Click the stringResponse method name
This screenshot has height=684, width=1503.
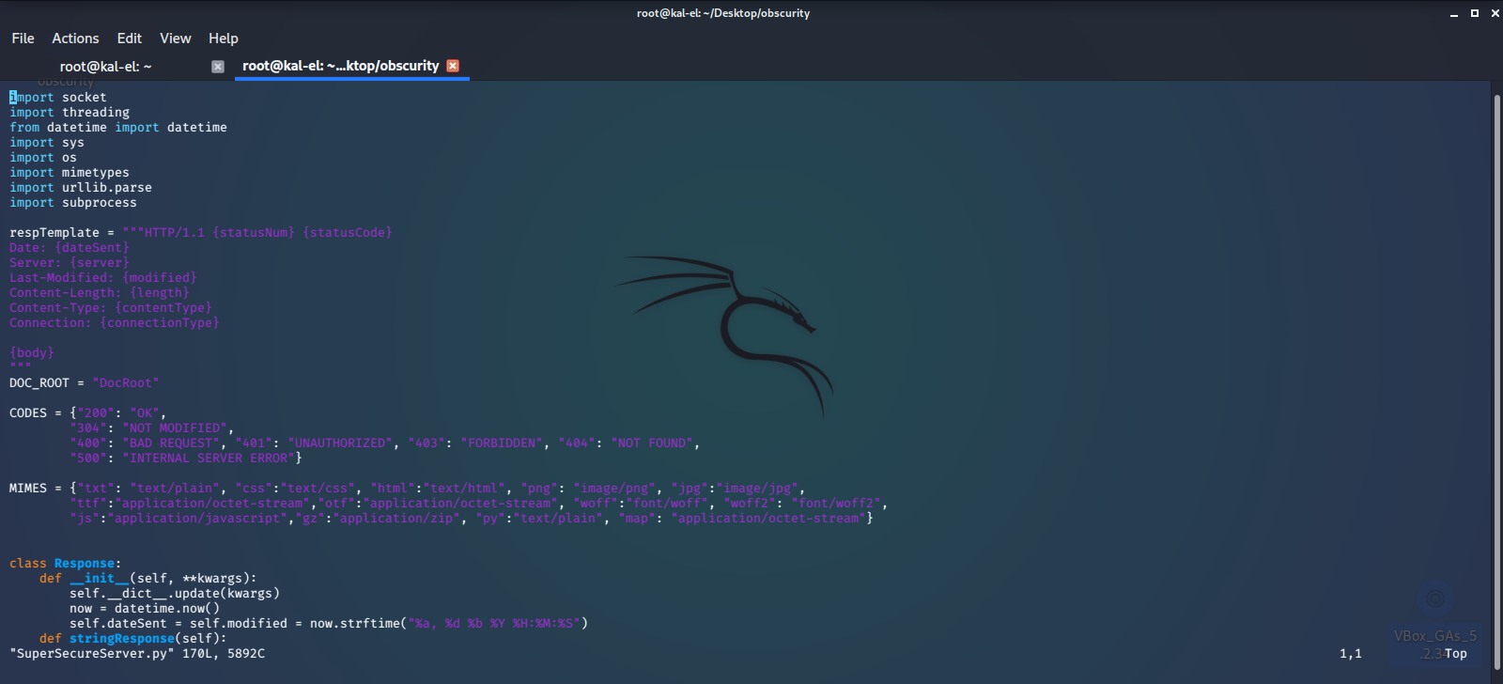tap(122, 639)
